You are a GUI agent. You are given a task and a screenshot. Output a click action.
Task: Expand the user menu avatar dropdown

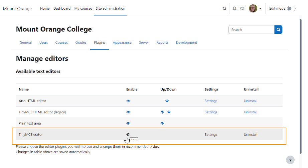255,9
